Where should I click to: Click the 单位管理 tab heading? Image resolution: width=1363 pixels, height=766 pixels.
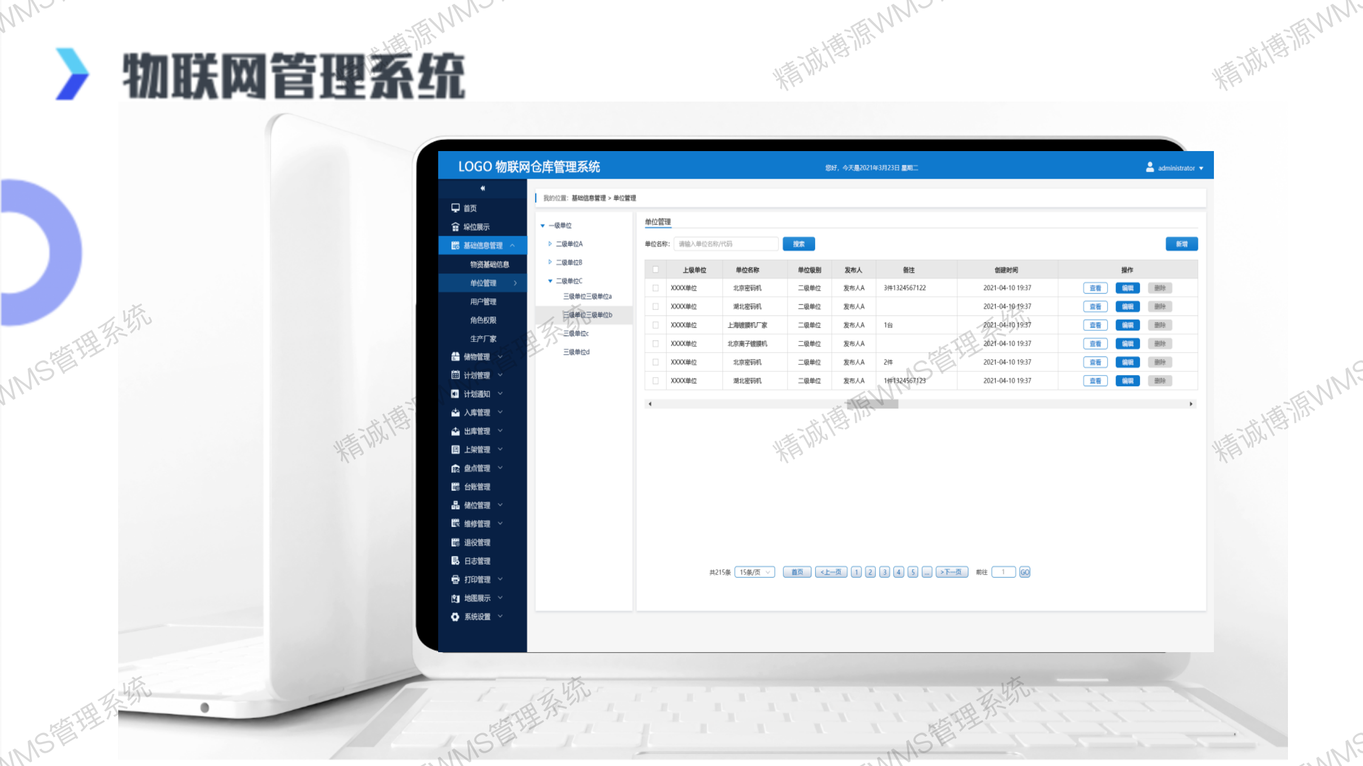657,222
